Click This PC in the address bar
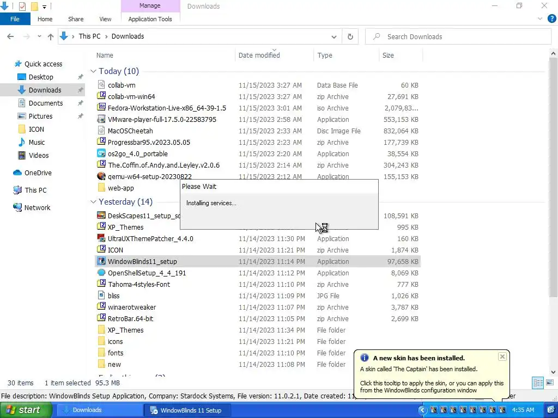Viewport: 558px width, 418px height. coord(89,36)
